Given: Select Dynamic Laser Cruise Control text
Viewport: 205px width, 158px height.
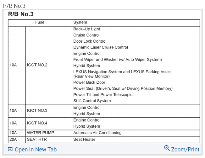Looking at the screenshot, I should [x=101, y=47].
